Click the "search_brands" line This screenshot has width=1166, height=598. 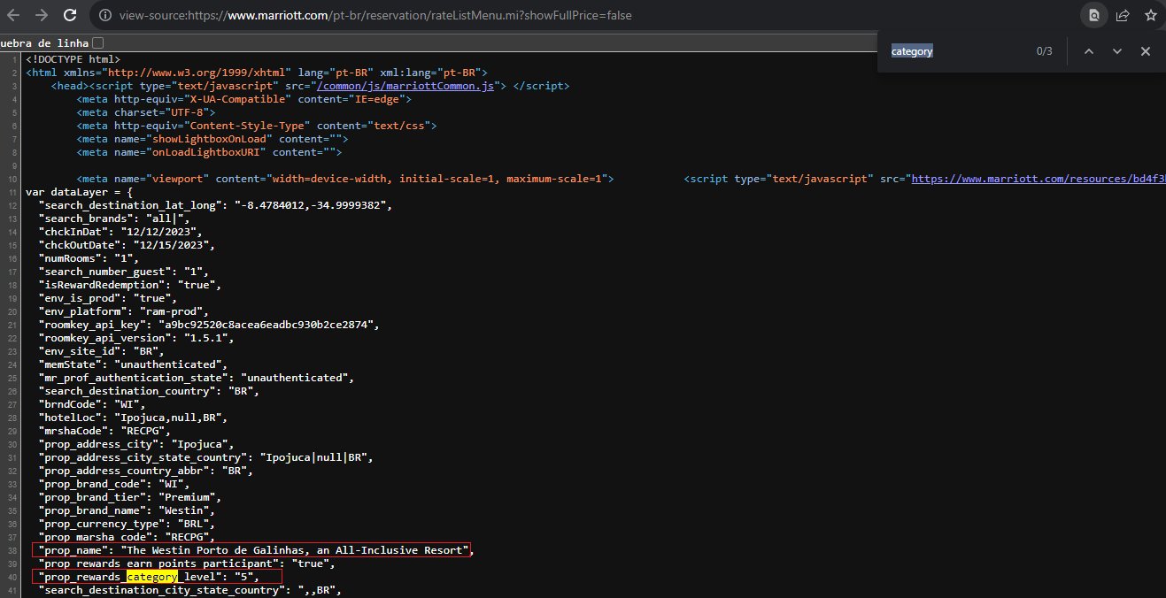tap(114, 218)
